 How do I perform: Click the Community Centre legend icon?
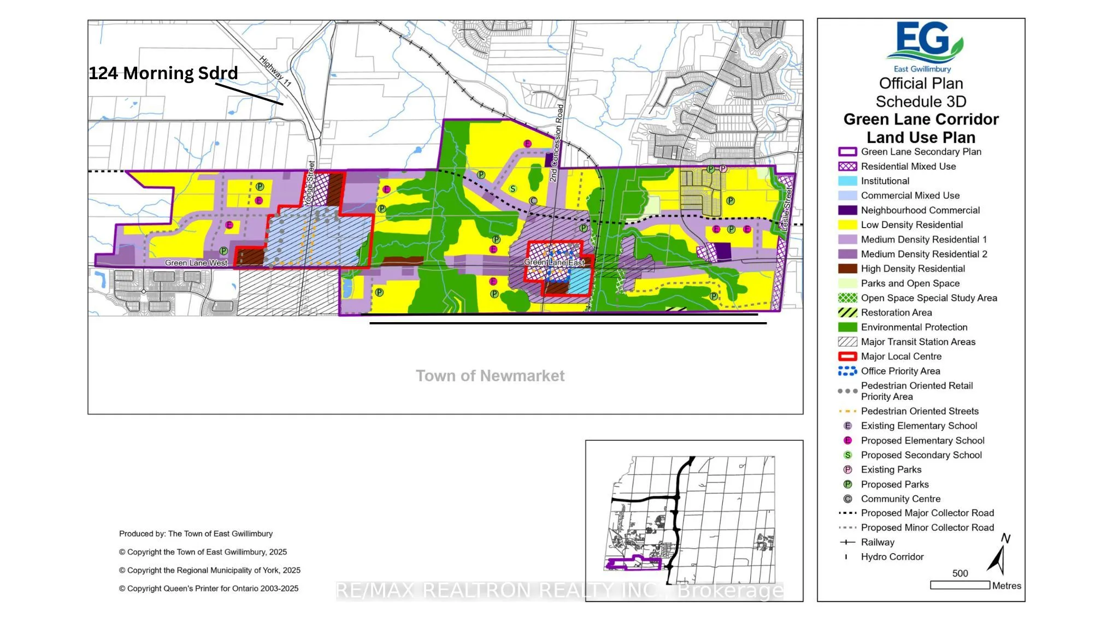[847, 499]
